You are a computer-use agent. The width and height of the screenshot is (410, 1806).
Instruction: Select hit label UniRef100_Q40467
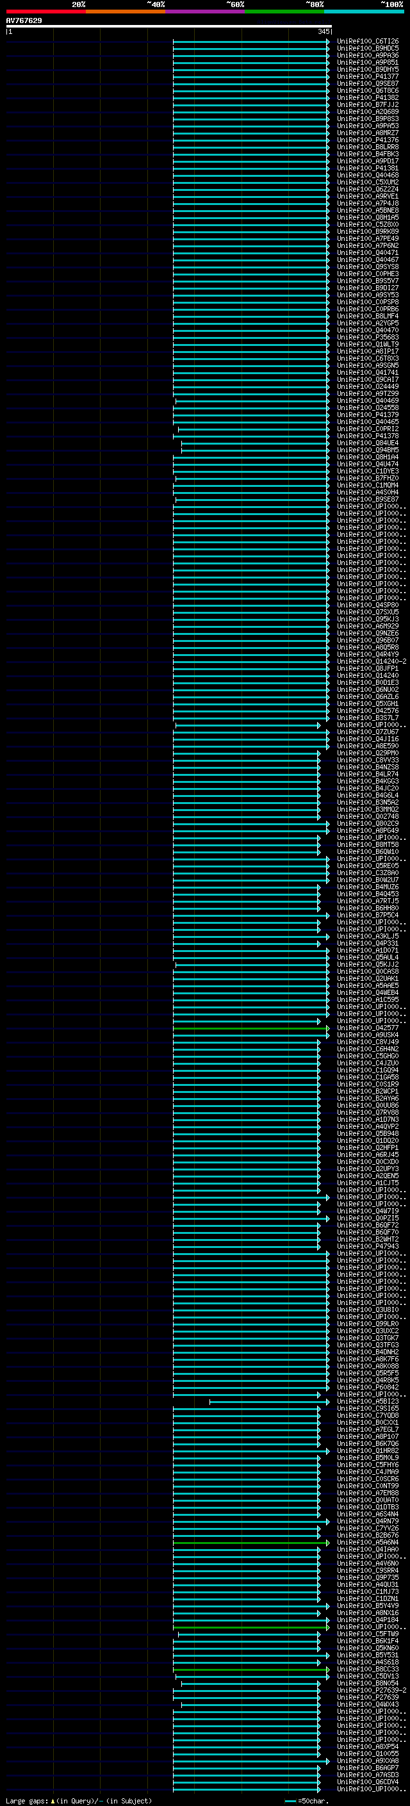pos(368,260)
